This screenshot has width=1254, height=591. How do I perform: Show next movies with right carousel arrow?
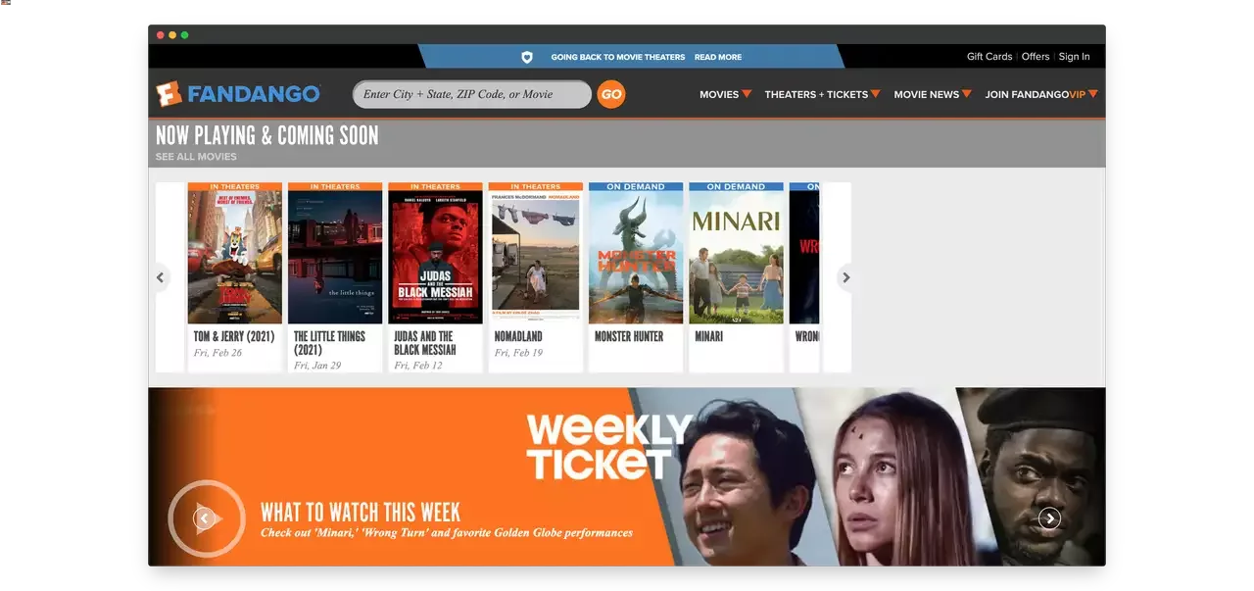846,277
